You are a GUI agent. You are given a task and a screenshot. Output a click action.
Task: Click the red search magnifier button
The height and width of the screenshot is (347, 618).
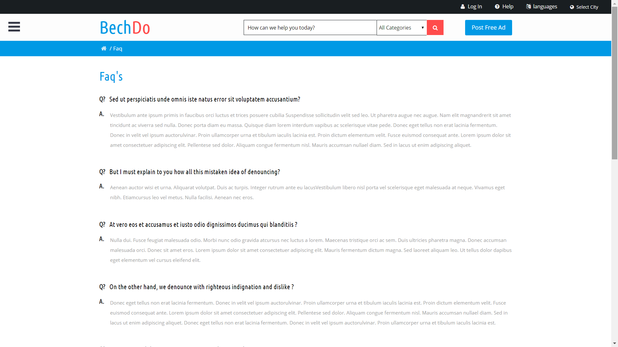tap(435, 28)
